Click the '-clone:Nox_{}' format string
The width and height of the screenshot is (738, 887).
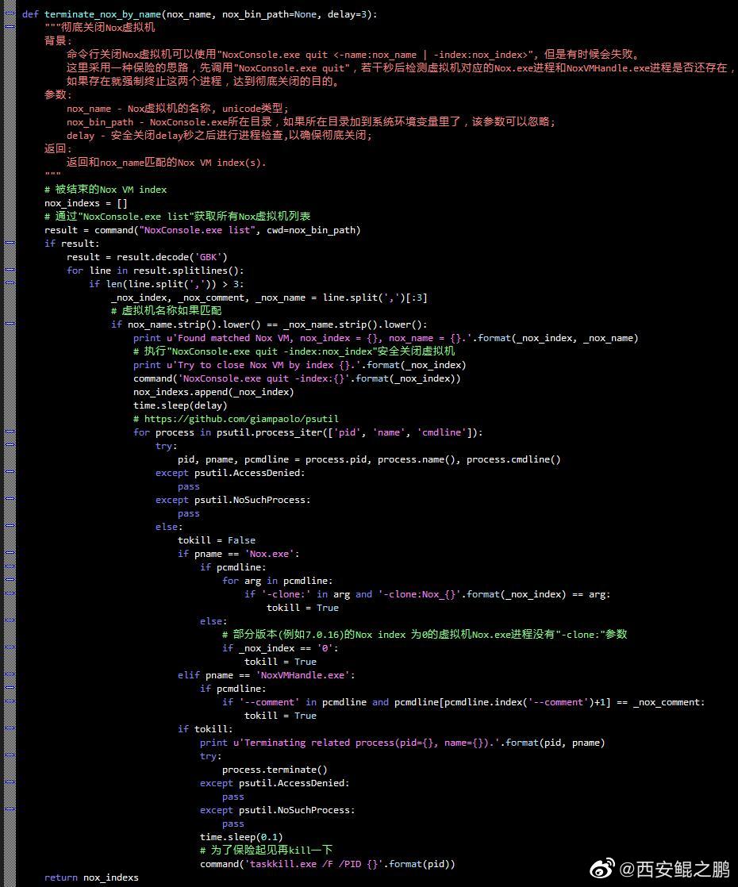tap(421, 594)
